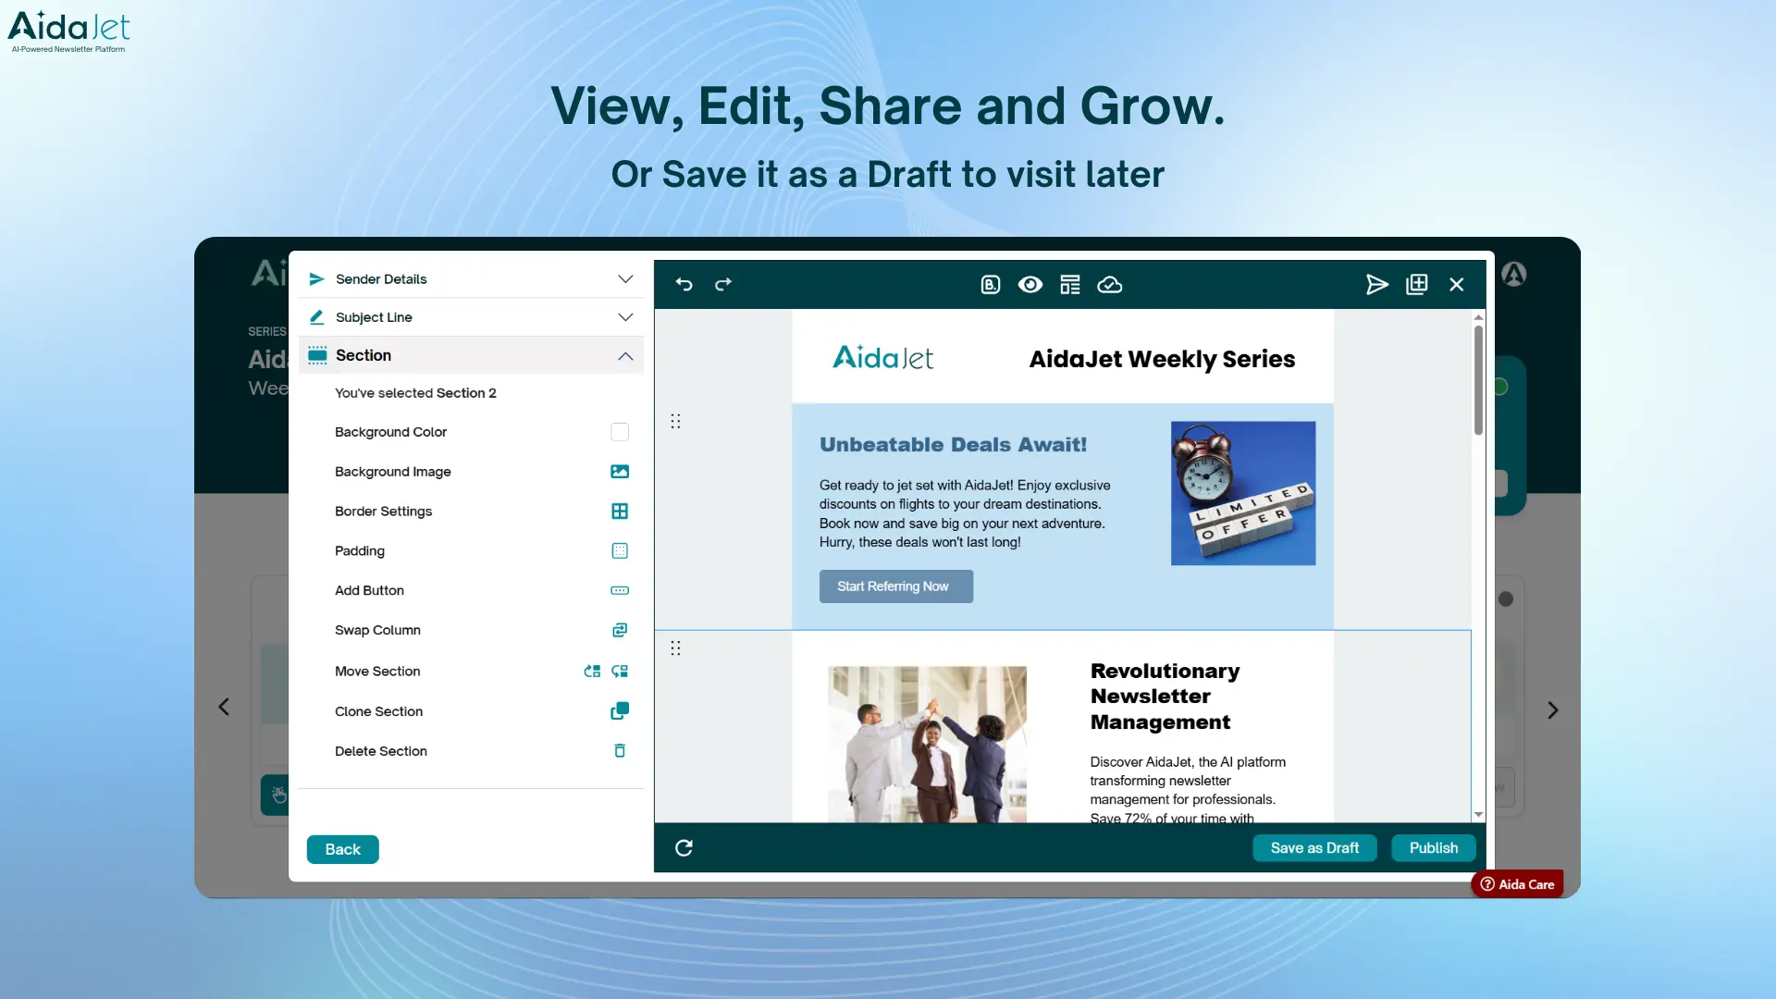Click the Swap Column icon

click(620, 630)
